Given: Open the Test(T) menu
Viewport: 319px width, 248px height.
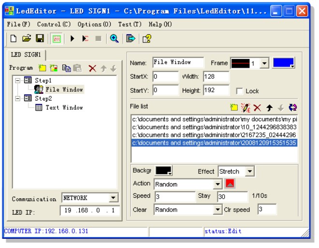Looking at the screenshot, I should [130, 24].
